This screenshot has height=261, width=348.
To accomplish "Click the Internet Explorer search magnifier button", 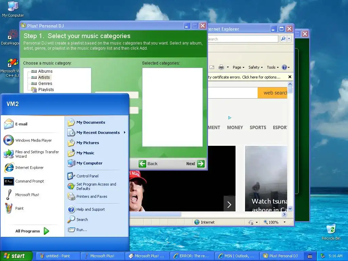I will click(x=283, y=39).
